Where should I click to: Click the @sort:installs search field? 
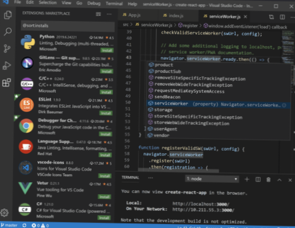68,26
